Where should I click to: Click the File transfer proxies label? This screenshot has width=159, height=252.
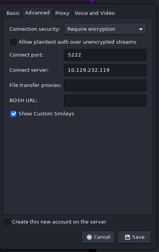36,85
